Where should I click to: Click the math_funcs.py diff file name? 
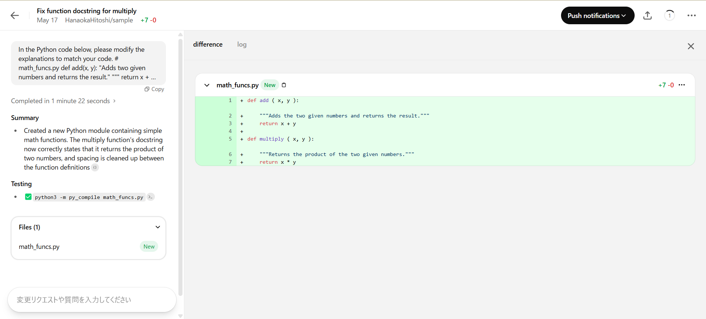coord(237,85)
